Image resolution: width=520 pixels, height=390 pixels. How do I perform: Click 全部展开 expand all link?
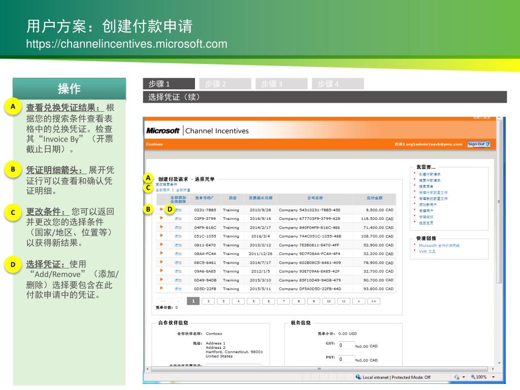click(163, 190)
